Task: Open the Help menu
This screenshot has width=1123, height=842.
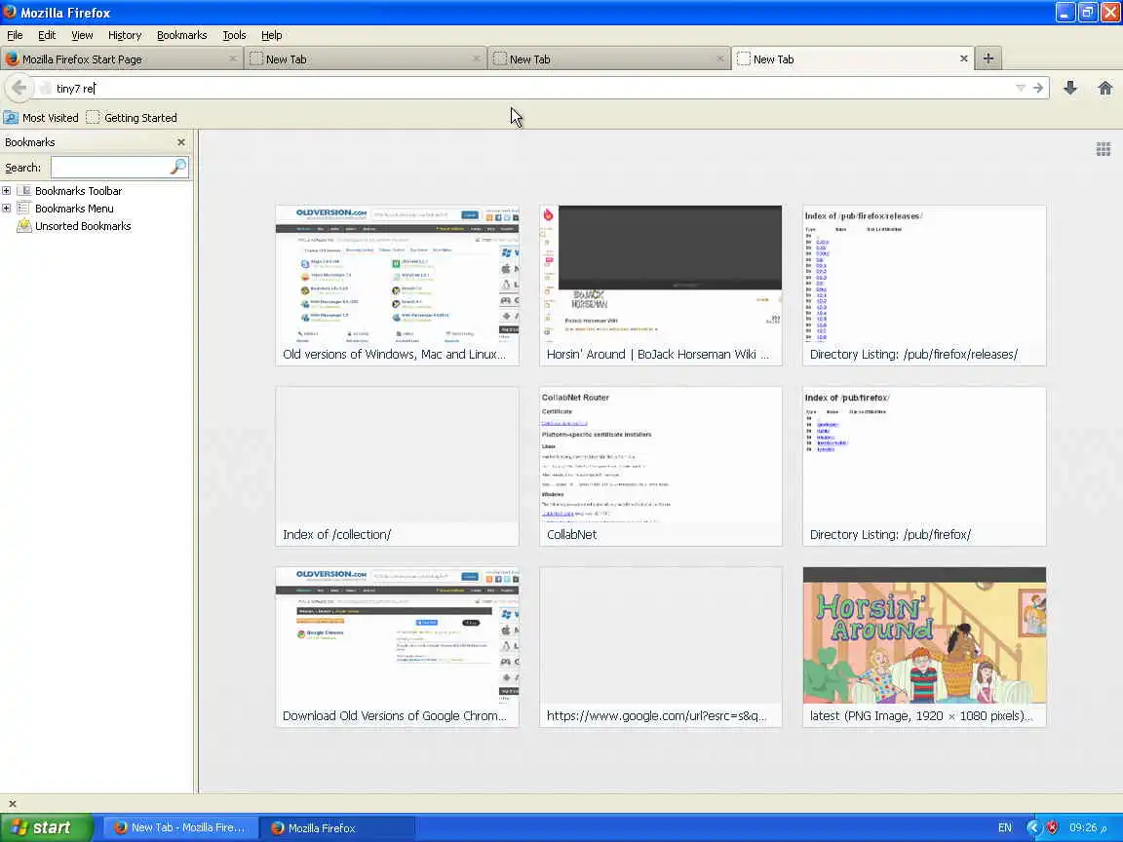Action: click(x=271, y=35)
